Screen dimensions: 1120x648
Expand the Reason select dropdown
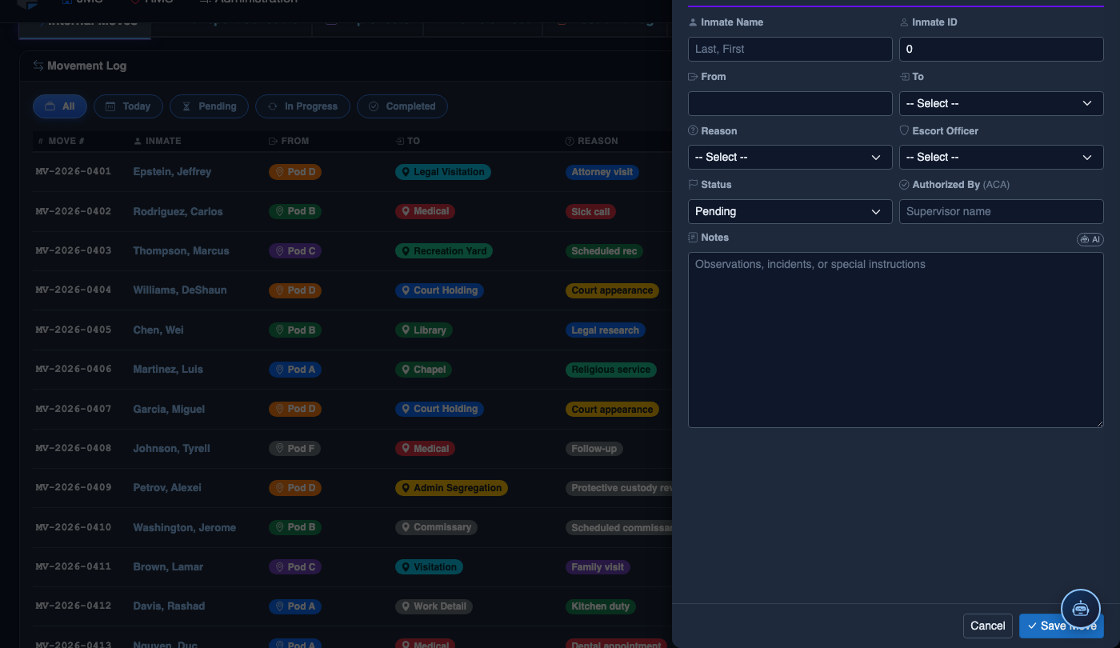[790, 157]
